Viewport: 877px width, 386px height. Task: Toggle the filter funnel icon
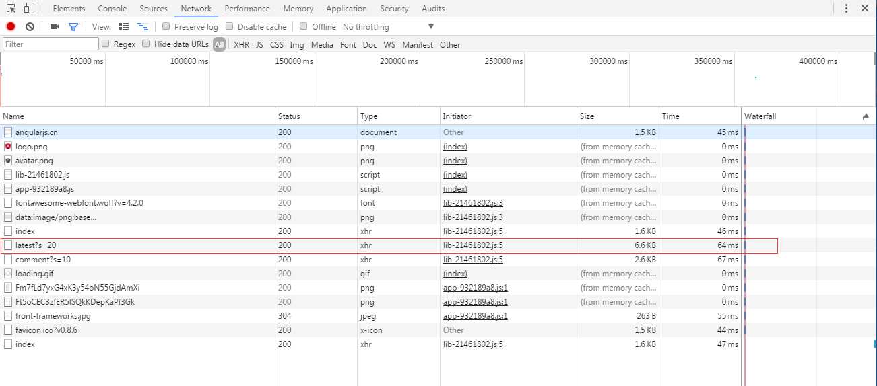[73, 26]
